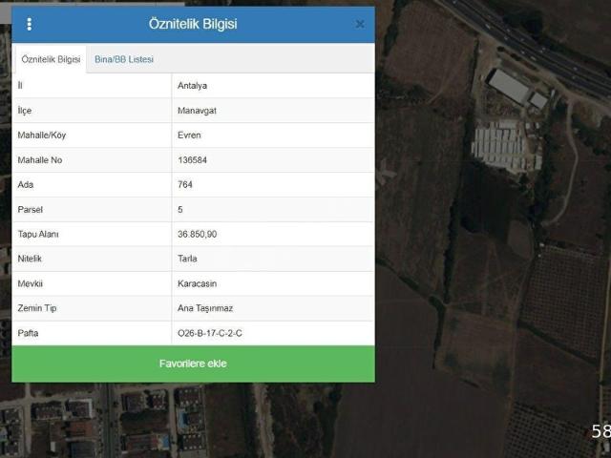Click the value Ana Taşınmaz
Viewport: 611px width, 458px height.
(205, 308)
